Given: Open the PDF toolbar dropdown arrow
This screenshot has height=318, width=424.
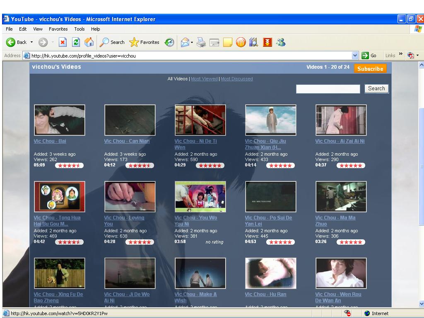Looking at the screenshot, I should click(417, 55).
